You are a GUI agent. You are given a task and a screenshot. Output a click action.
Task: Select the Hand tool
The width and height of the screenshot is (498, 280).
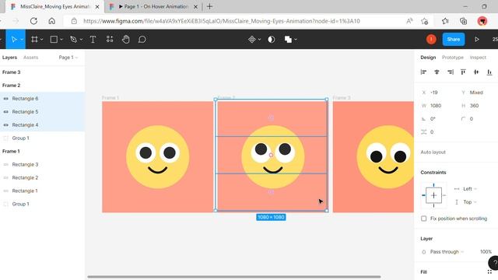[126, 40]
